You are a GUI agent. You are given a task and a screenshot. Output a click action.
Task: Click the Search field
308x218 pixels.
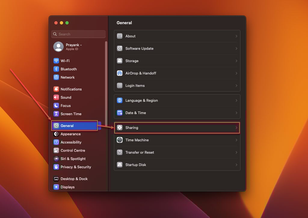79,34
